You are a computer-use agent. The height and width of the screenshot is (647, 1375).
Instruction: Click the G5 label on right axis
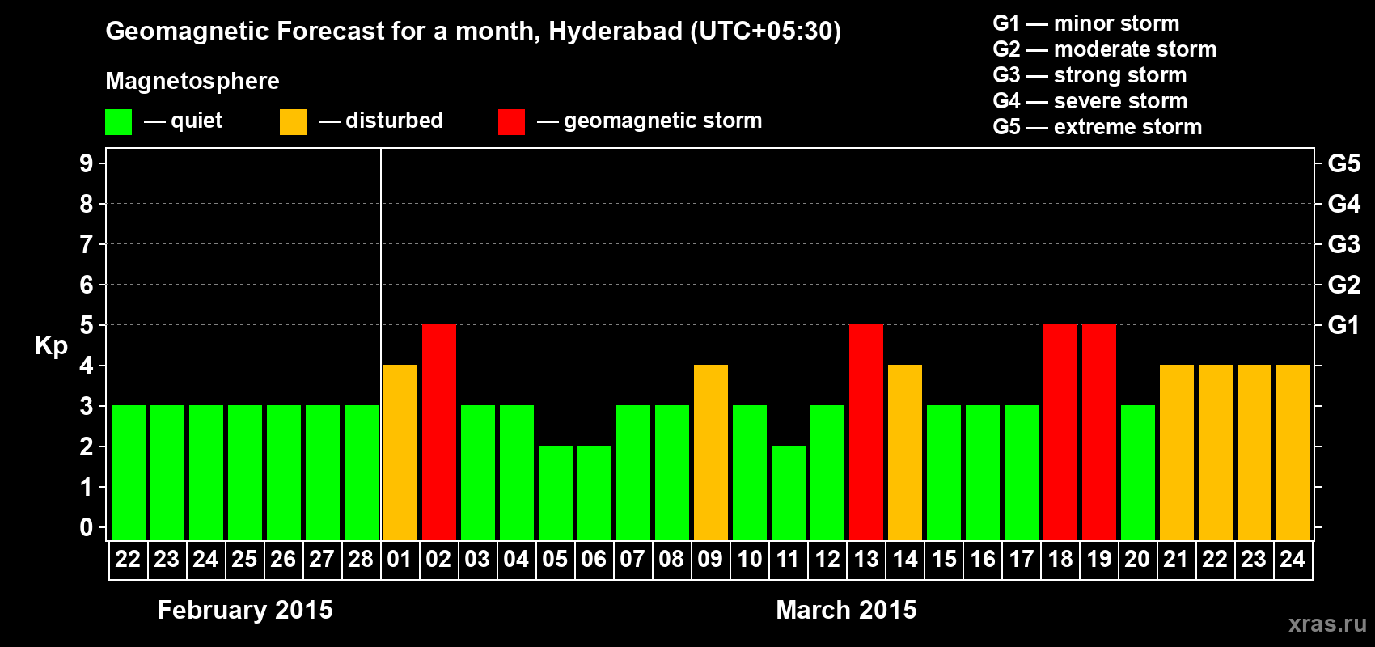point(1344,163)
